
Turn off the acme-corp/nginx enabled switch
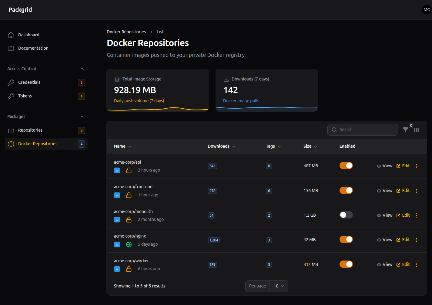coord(346,239)
